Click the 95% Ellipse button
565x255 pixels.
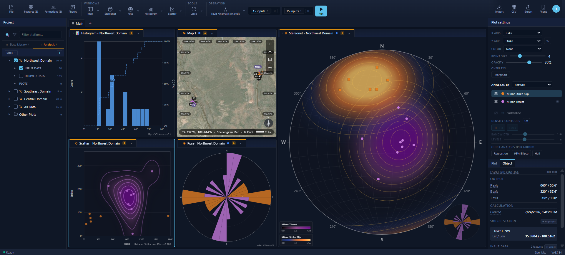coord(521,153)
